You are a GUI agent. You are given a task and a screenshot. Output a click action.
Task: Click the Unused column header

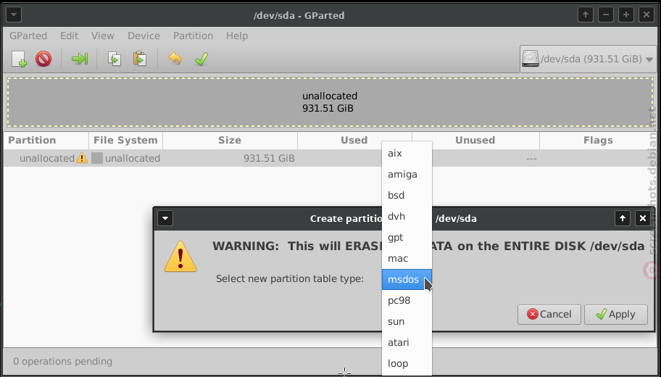tap(475, 141)
